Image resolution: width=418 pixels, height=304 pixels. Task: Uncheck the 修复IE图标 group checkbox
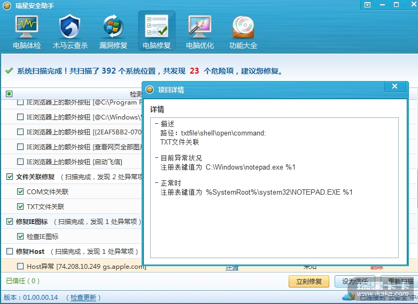click(10, 221)
